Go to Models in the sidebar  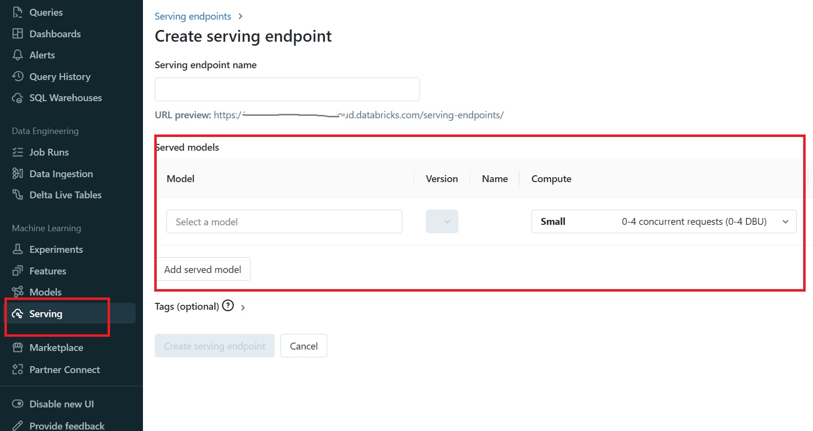45,292
